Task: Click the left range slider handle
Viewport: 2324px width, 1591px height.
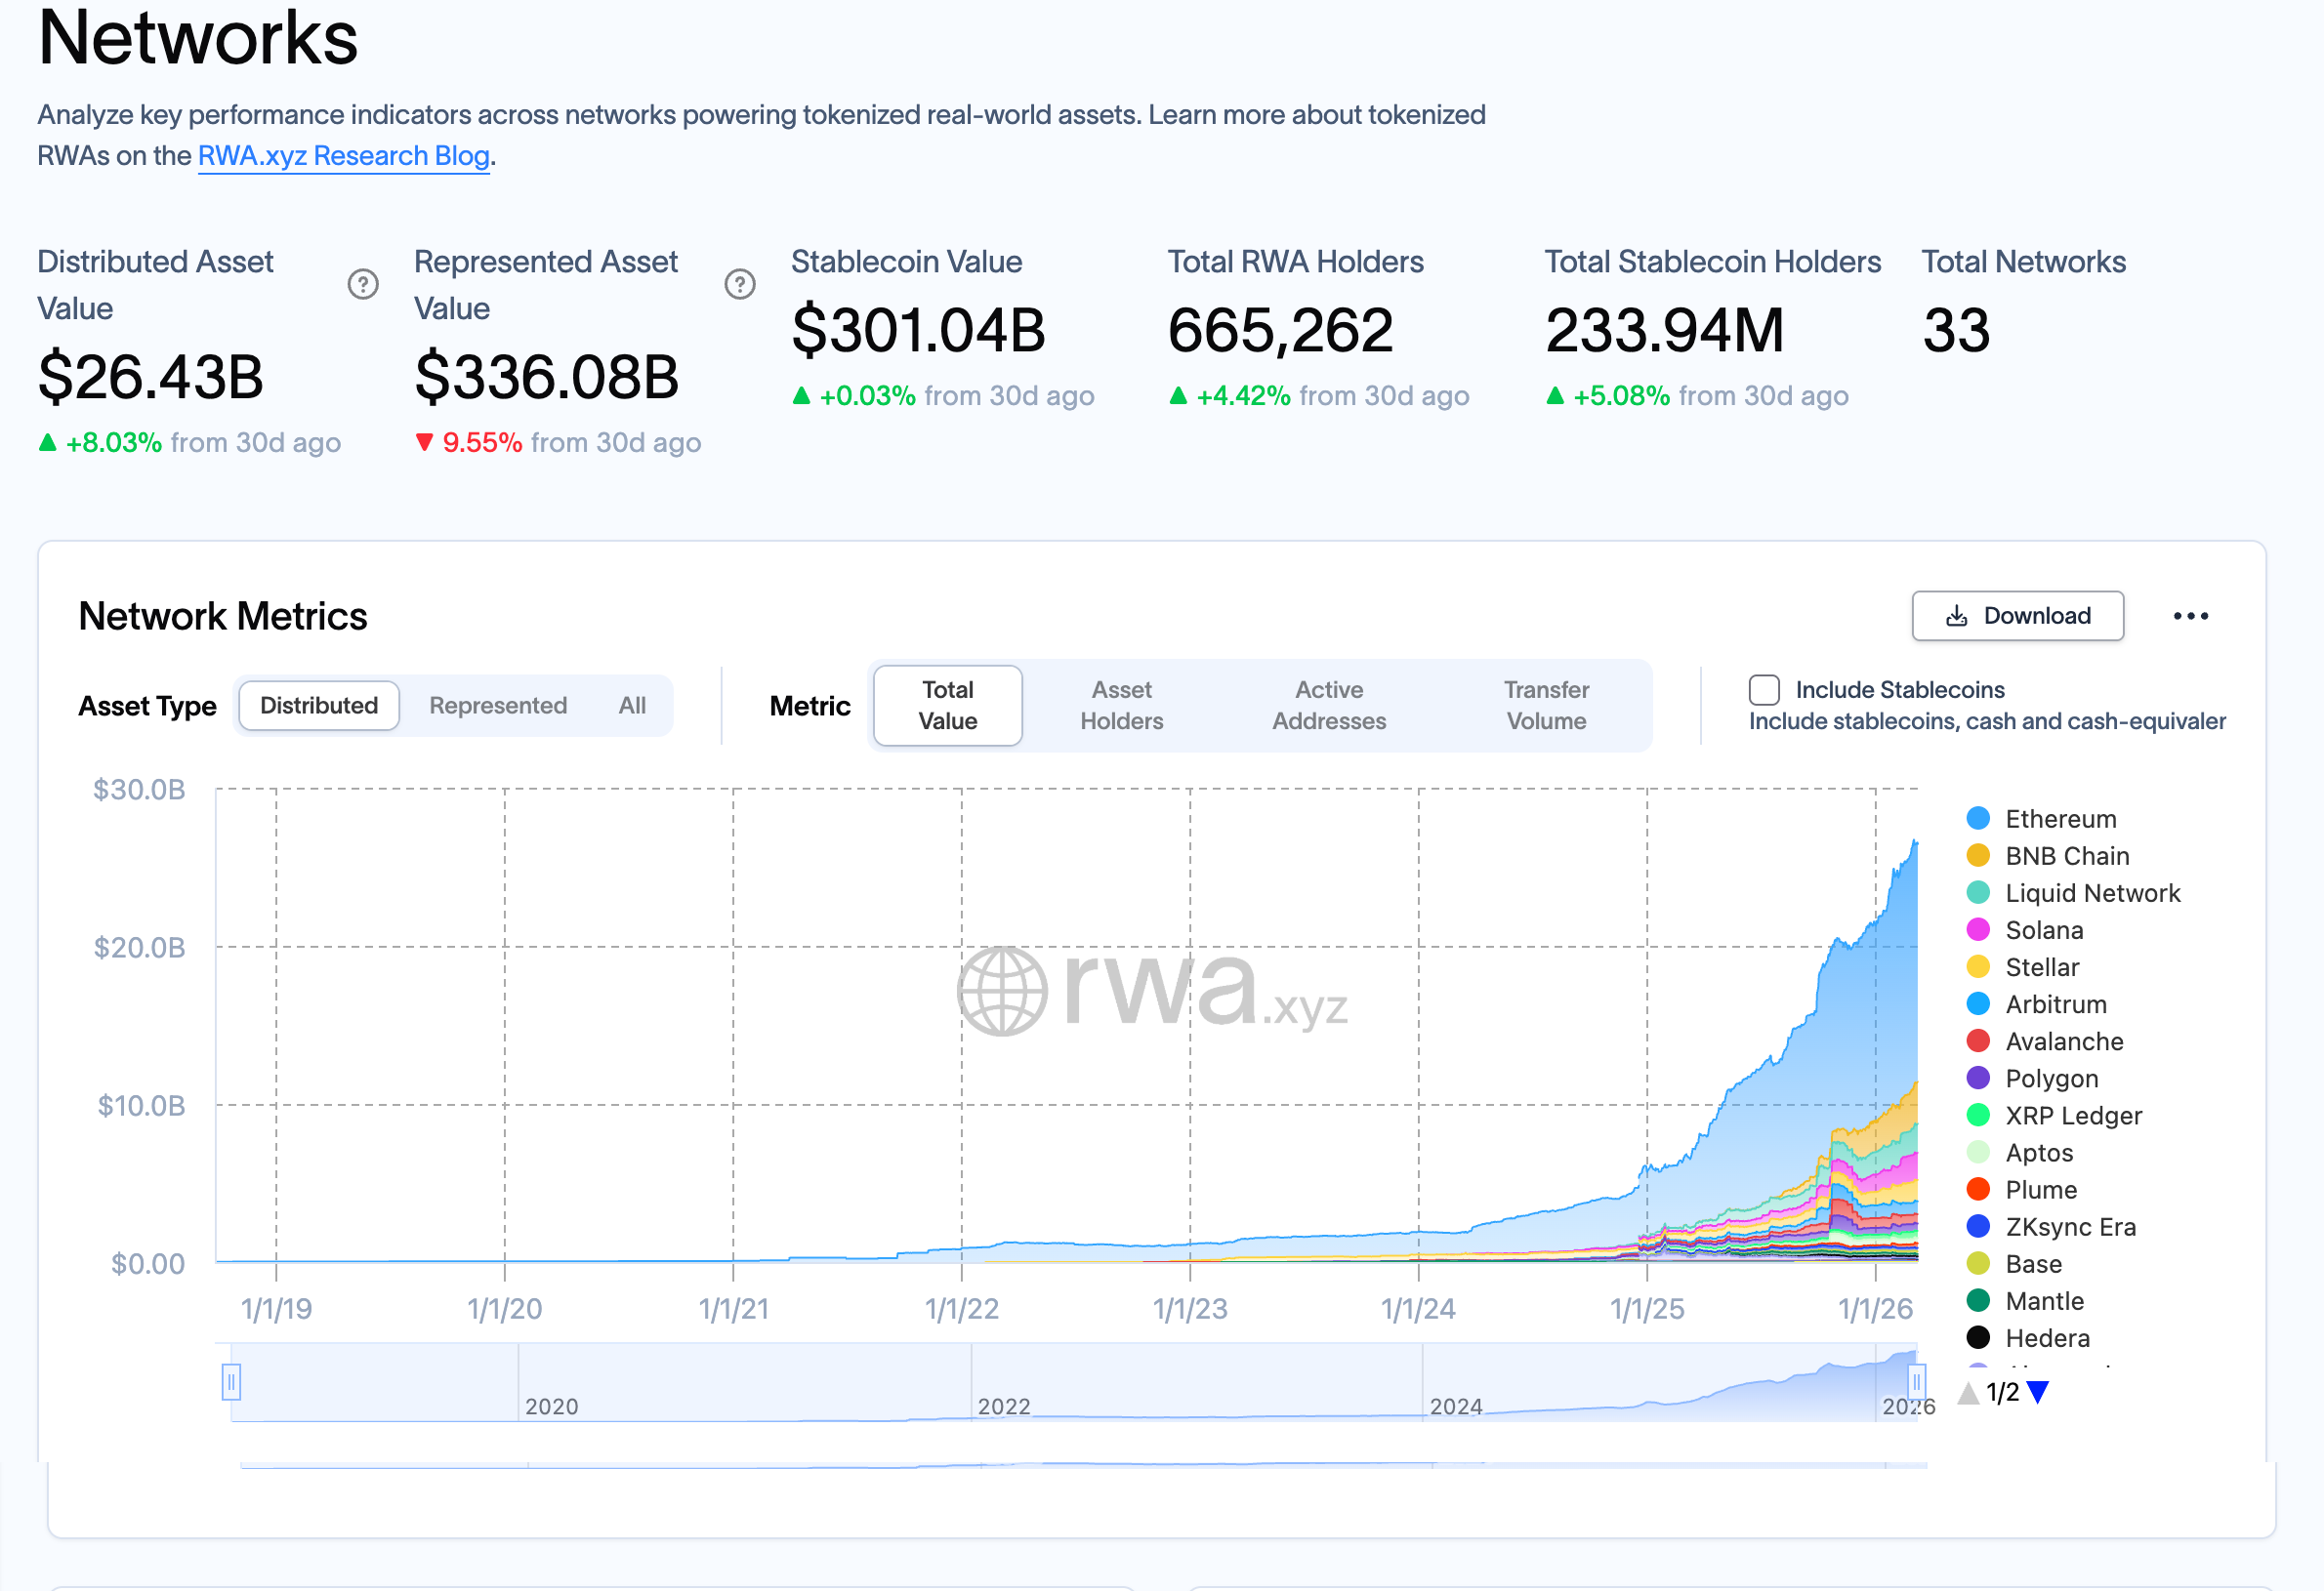Action: tap(231, 1382)
